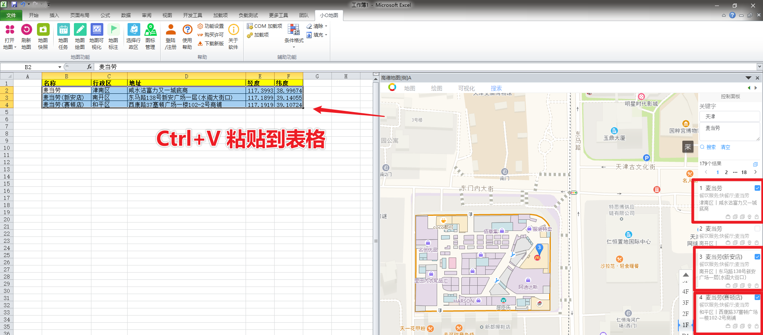The height and width of the screenshot is (335, 763).
Task: Click the floor selector up arrow
Action: [x=686, y=275]
